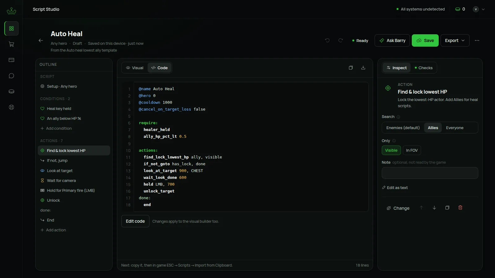
Task: Click the redo icon
Action: click(x=341, y=40)
